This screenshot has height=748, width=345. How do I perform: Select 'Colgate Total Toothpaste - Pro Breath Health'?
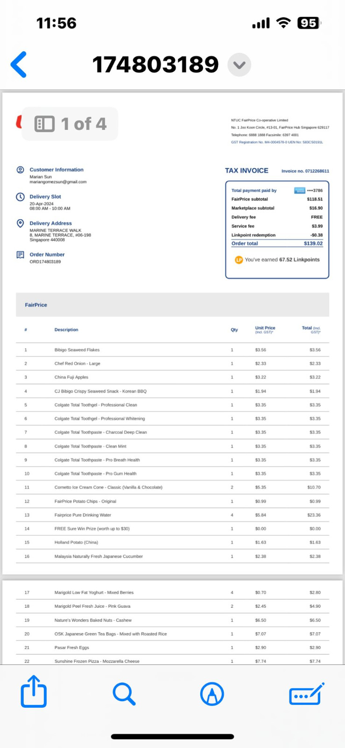coord(97,460)
